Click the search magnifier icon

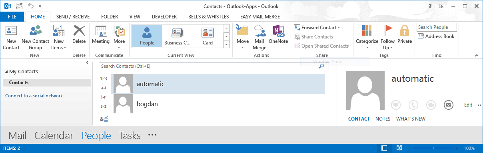coord(321,66)
